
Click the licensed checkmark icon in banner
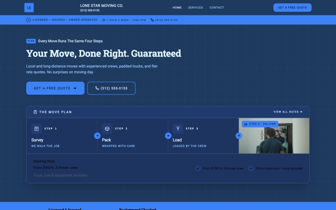pos(28,20)
